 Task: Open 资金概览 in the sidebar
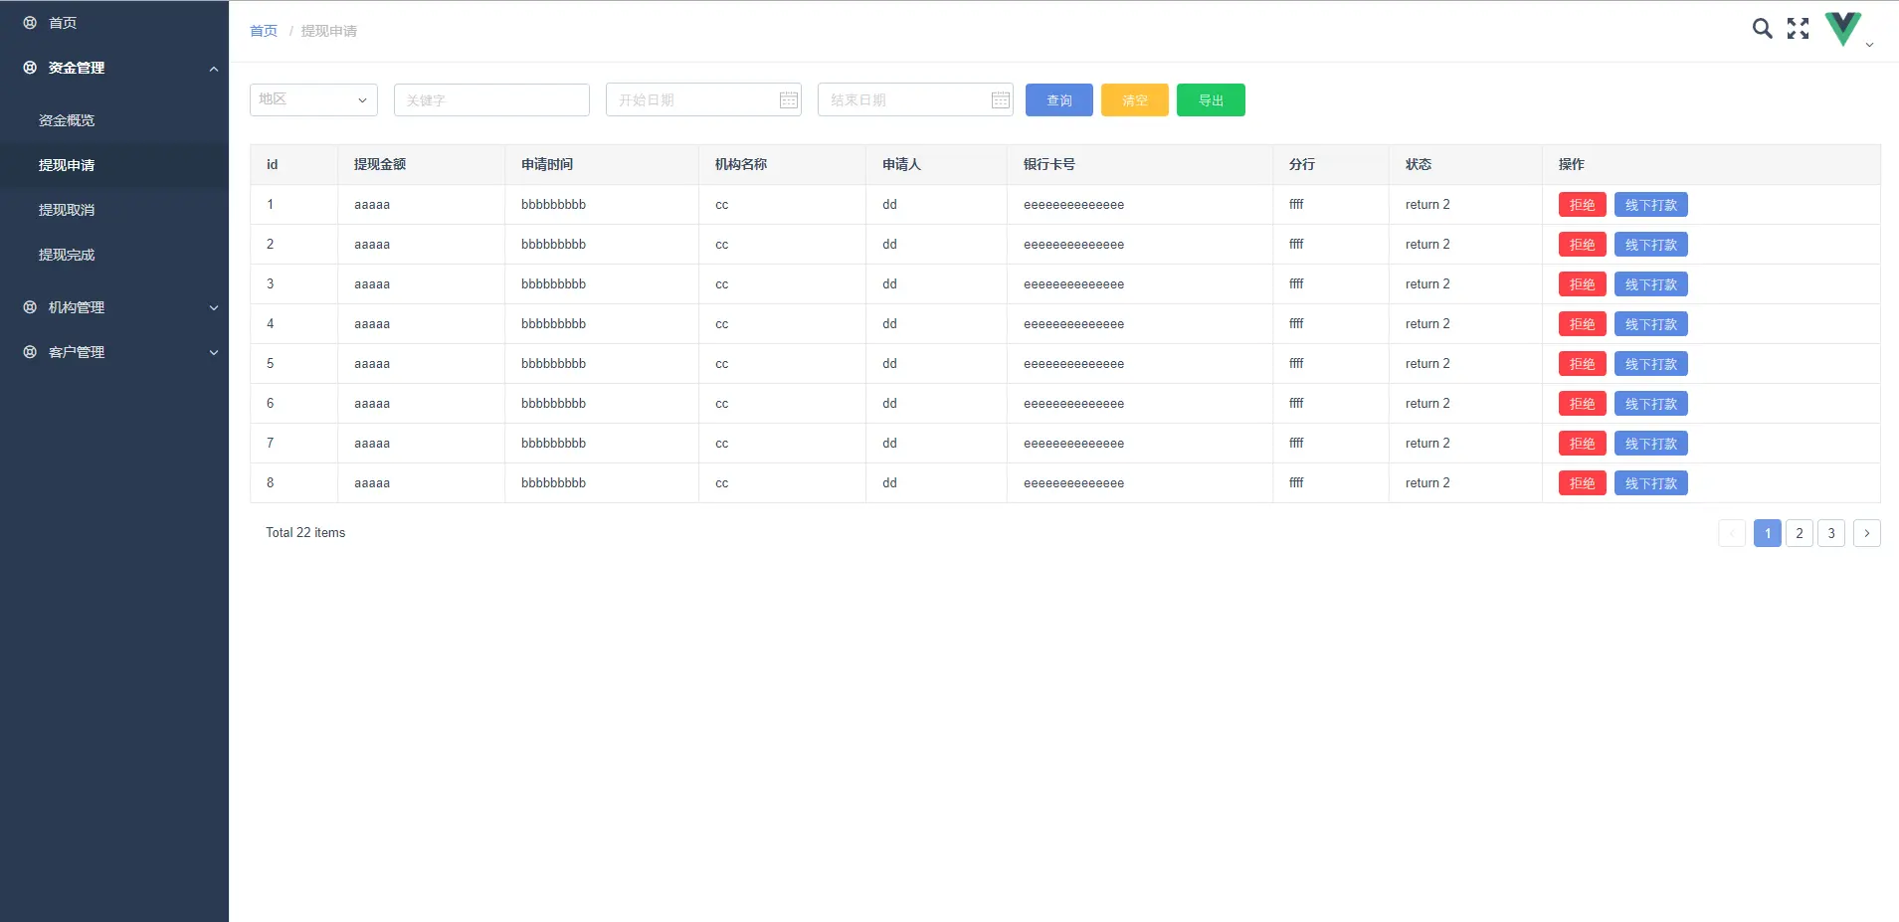click(x=67, y=120)
